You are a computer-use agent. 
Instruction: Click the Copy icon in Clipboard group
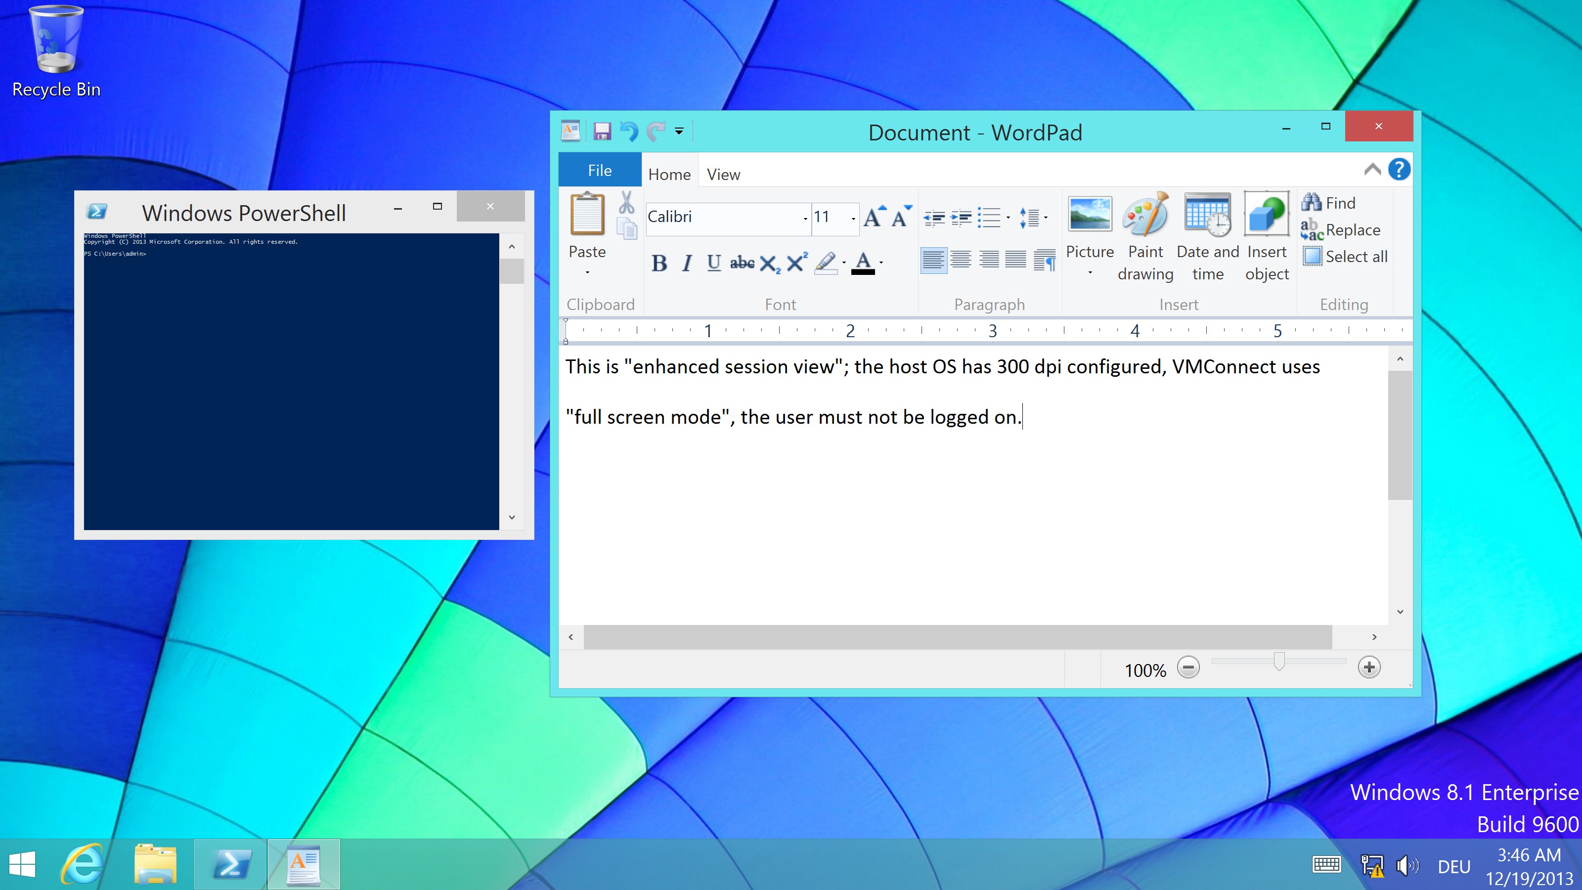(x=626, y=228)
